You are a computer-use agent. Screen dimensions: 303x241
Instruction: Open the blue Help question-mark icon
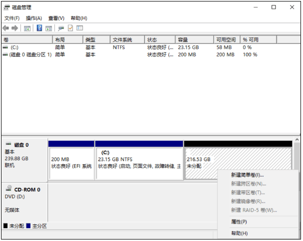[39, 28]
